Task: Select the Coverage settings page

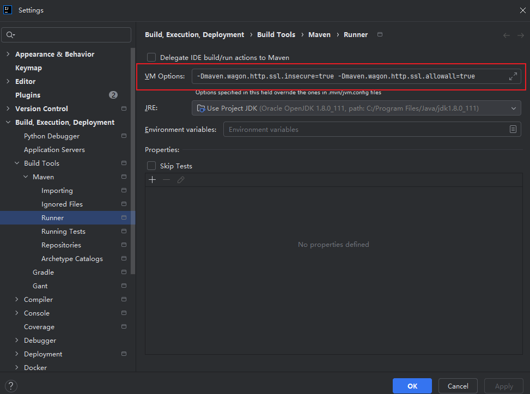Action: [x=39, y=327]
